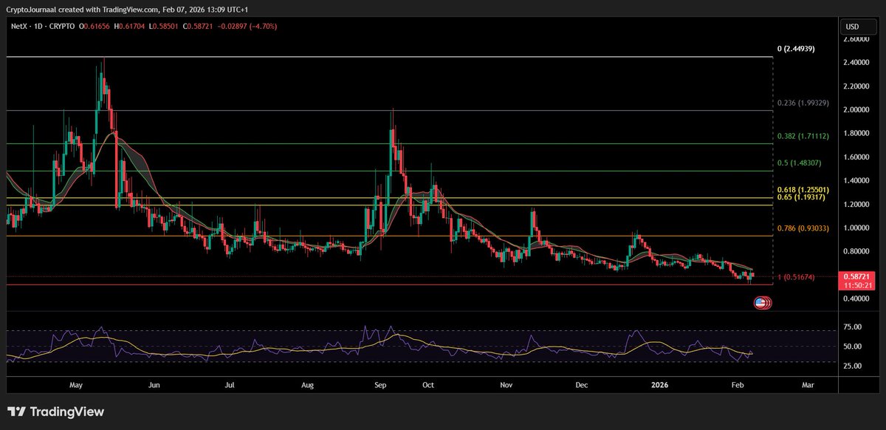Click the change value −0.02897 (−4.70%)
Image resolution: width=886 pixels, height=430 pixels.
tap(246, 26)
